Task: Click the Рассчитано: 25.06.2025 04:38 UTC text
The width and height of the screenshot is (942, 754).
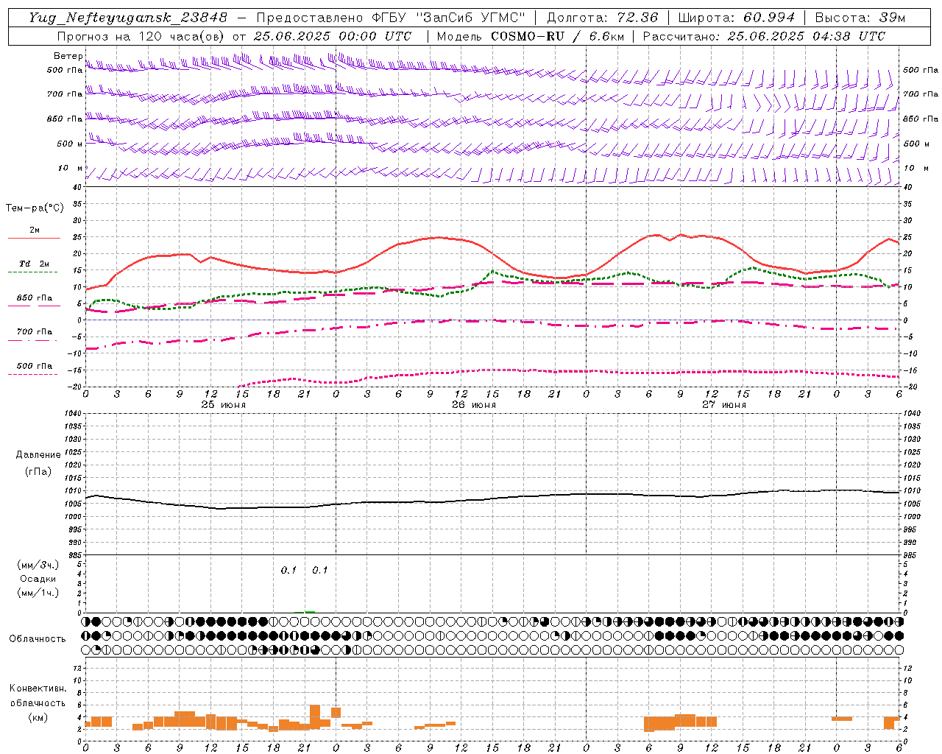Action: (764, 36)
